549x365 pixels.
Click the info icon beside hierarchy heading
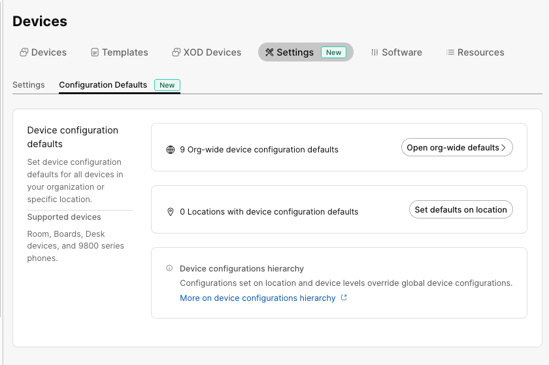169,268
